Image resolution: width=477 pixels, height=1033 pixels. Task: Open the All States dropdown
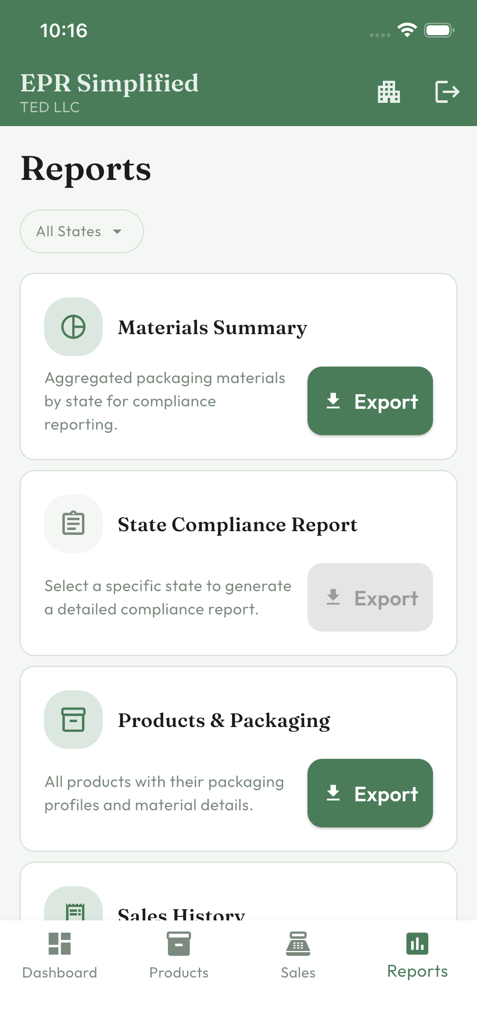81,231
